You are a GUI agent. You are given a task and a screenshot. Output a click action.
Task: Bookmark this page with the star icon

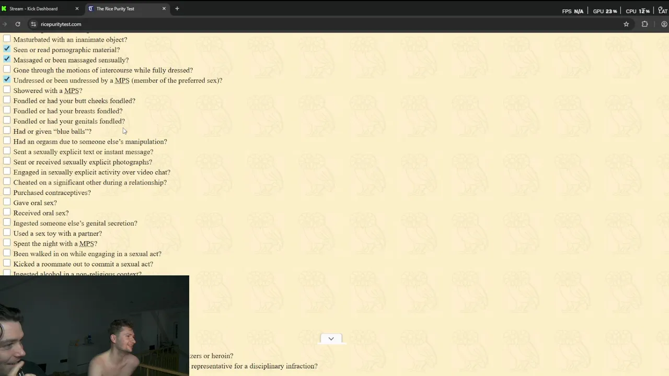(x=626, y=24)
